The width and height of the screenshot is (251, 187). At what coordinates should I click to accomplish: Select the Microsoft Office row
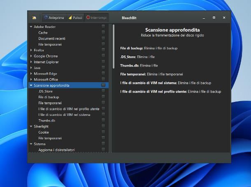coord(69,79)
